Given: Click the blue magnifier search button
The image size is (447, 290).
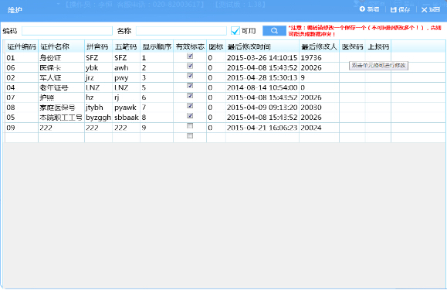Looking at the screenshot, I should point(274,30).
